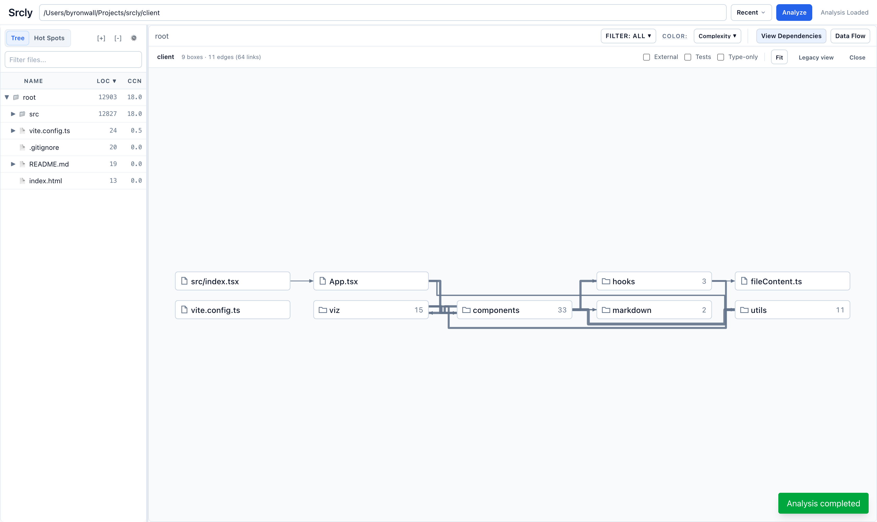Click the Data Flow button
This screenshot has width=877, height=522.
pyautogui.click(x=850, y=36)
